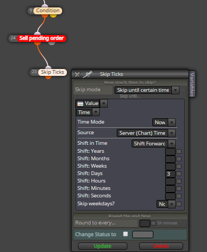The image size is (207, 252).
Task: Click the Time Mode label
Action: [x=91, y=122]
